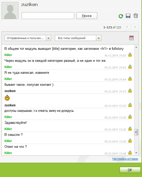142x177 pixels.
Task: Select message 'бывает такое, попутал контакт )'
Action: point(29,84)
